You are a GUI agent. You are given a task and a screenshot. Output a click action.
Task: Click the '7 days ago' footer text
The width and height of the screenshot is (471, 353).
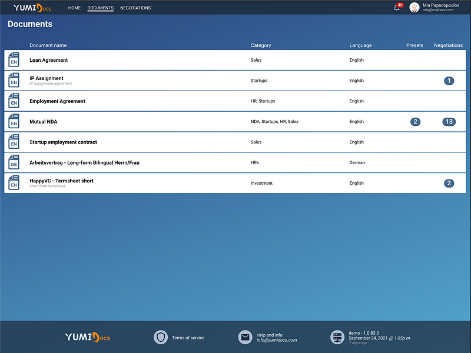coord(357,343)
